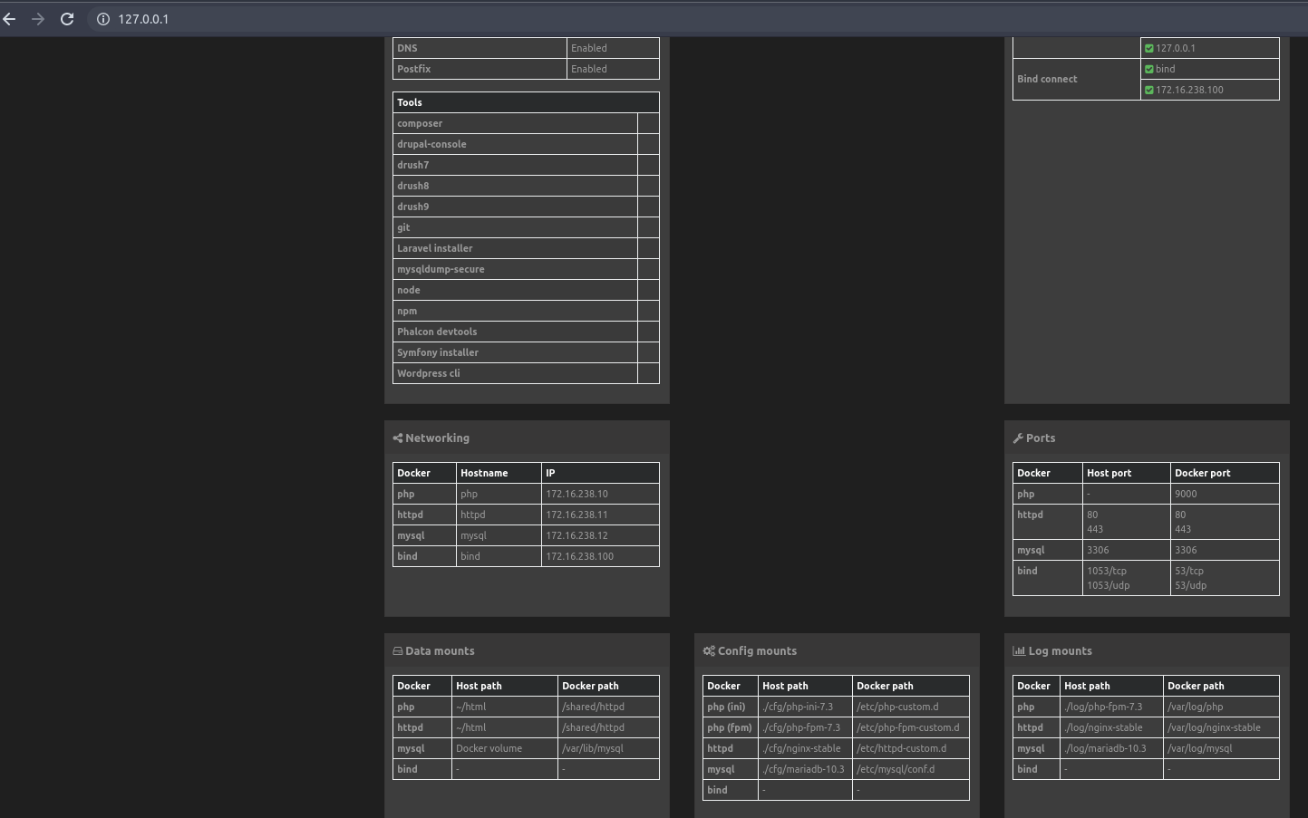Select the drush8 tool row
1308x818 pixels.
(x=526, y=186)
